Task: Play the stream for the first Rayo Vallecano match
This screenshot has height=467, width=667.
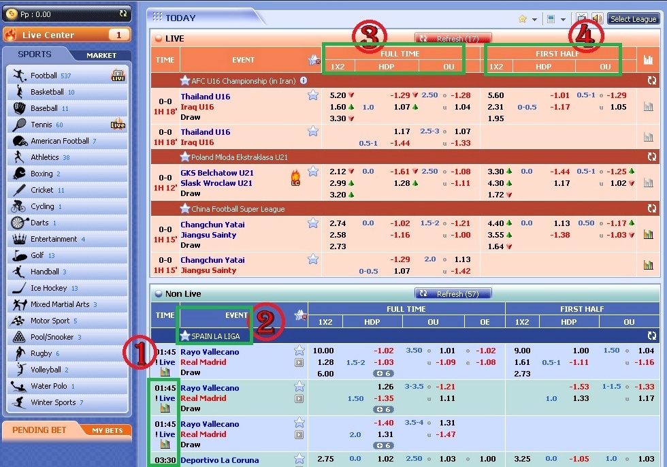Action: coord(299,362)
